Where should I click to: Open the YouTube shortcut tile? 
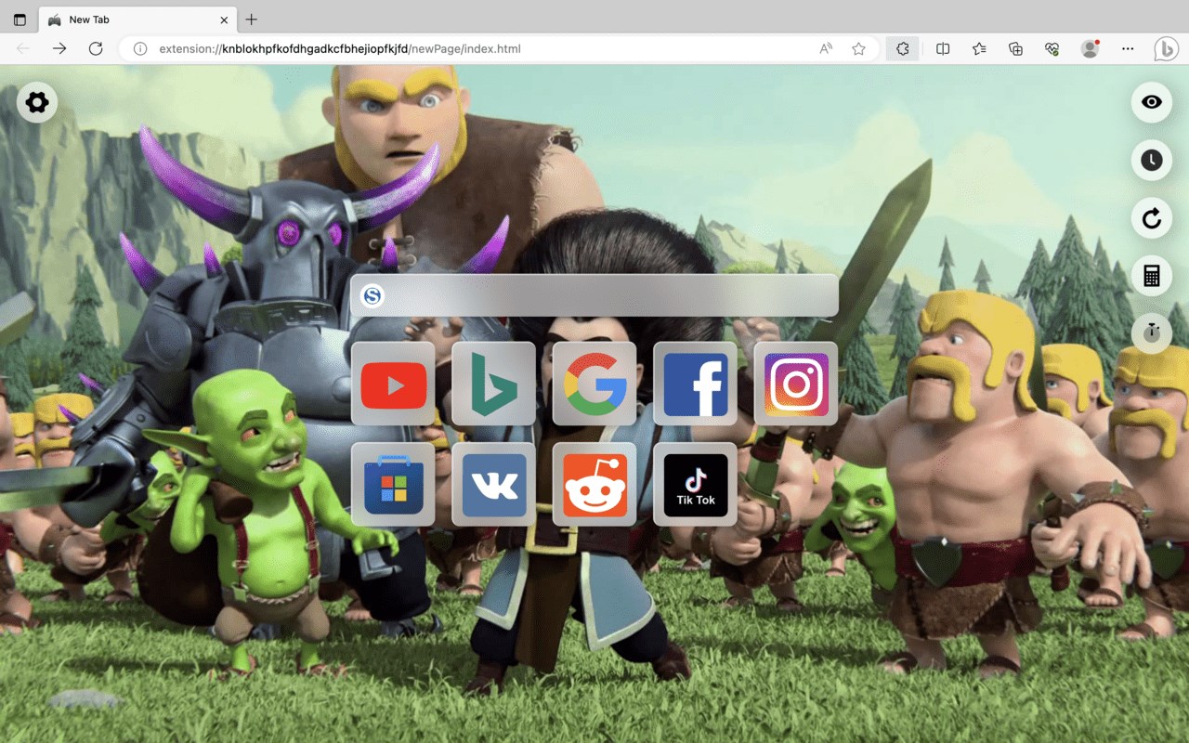tap(393, 384)
